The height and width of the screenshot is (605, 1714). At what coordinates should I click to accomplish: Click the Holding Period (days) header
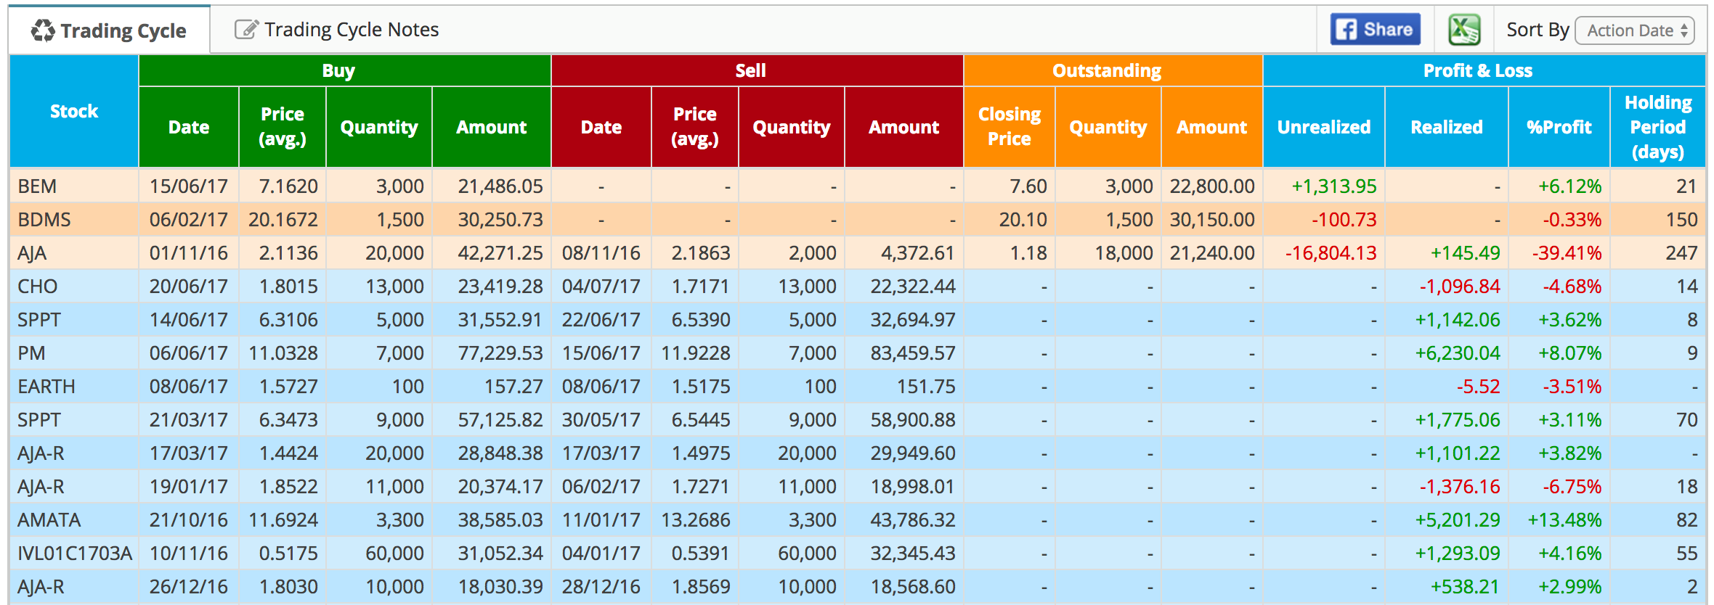tap(1657, 127)
